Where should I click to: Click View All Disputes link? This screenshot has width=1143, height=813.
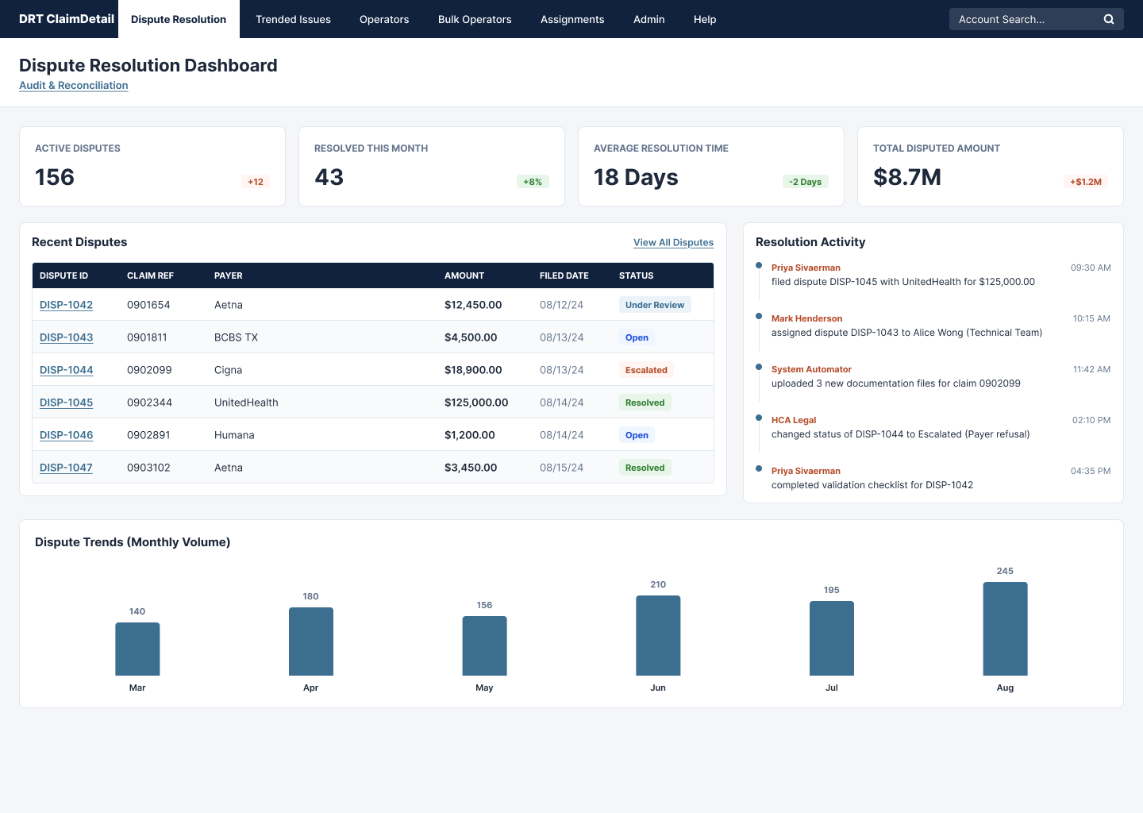click(673, 242)
